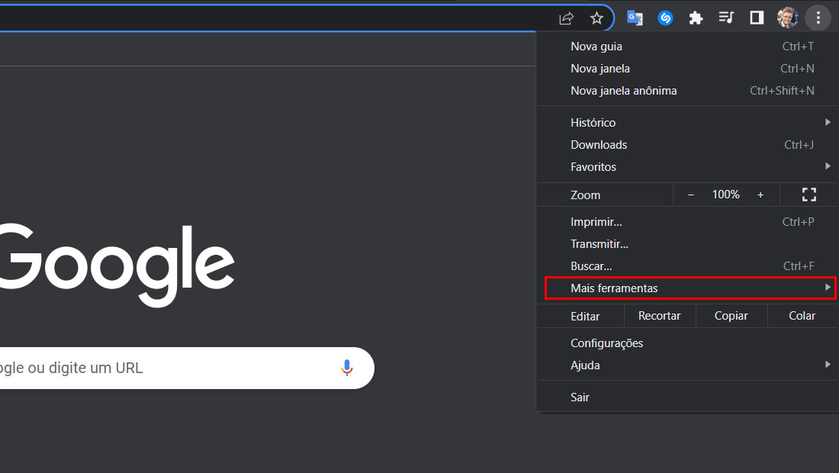The height and width of the screenshot is (473, 839).
Task: Bookmark this page with the star icon
Action: coord(596,18)
